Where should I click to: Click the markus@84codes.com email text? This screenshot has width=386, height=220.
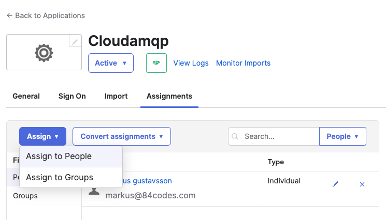[150, 196]
